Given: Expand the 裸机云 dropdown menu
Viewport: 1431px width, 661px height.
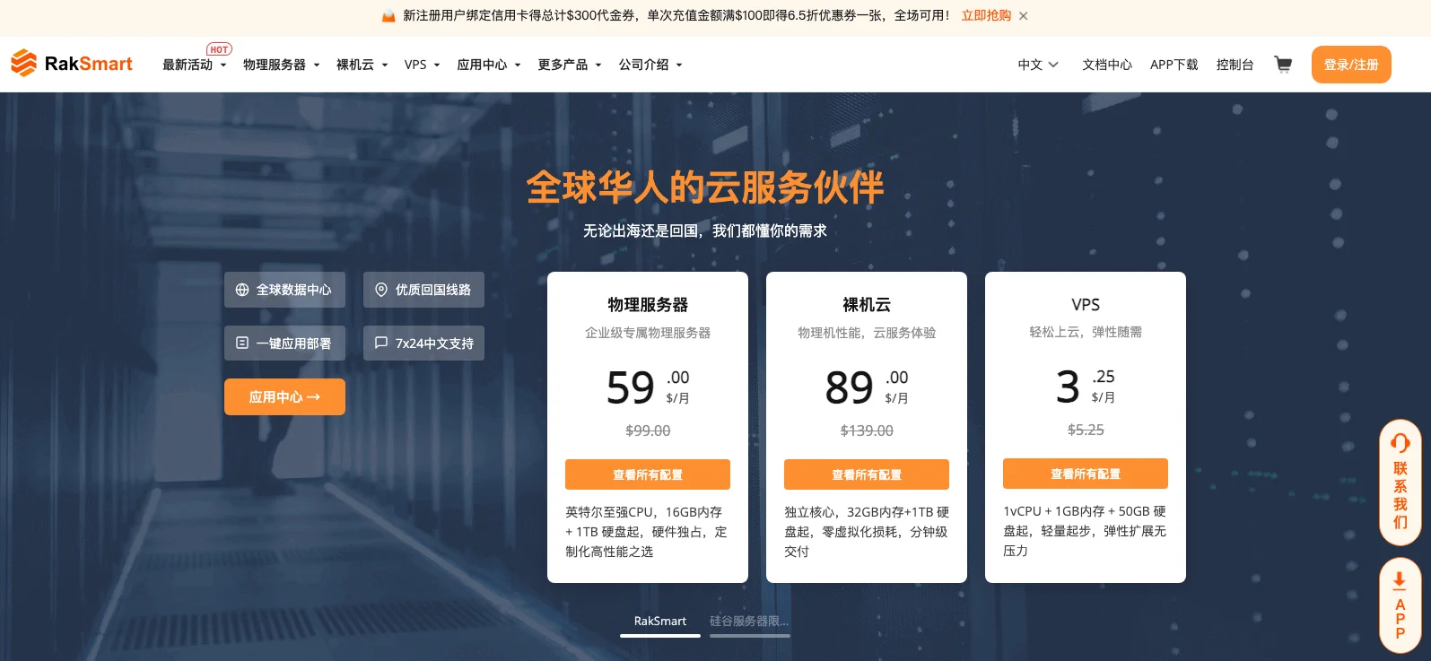Looking at the screenshot, I should point(362,65).
